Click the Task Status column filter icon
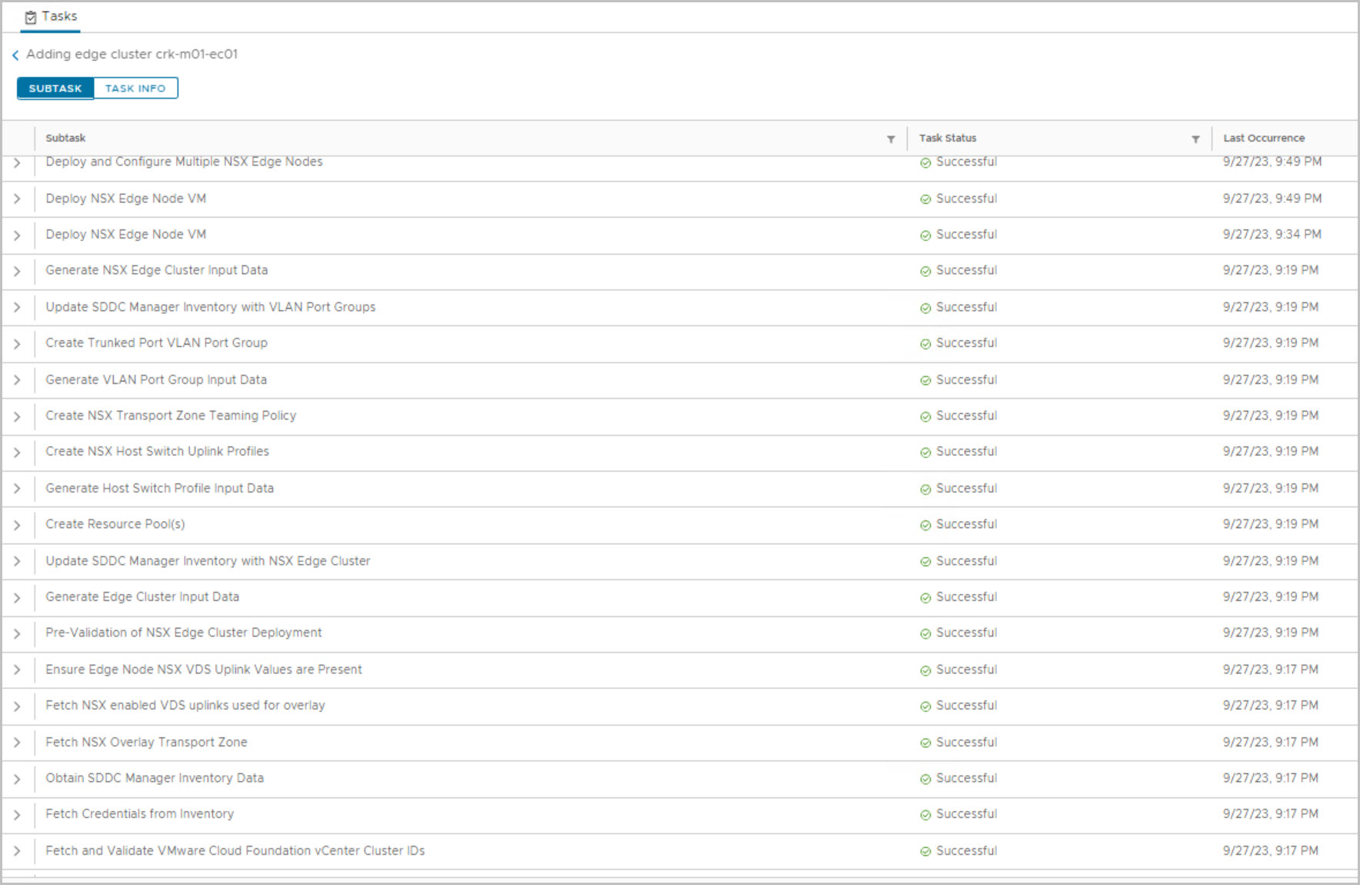The width and height of the screenshot is (1360, 885). (1195, 139)
